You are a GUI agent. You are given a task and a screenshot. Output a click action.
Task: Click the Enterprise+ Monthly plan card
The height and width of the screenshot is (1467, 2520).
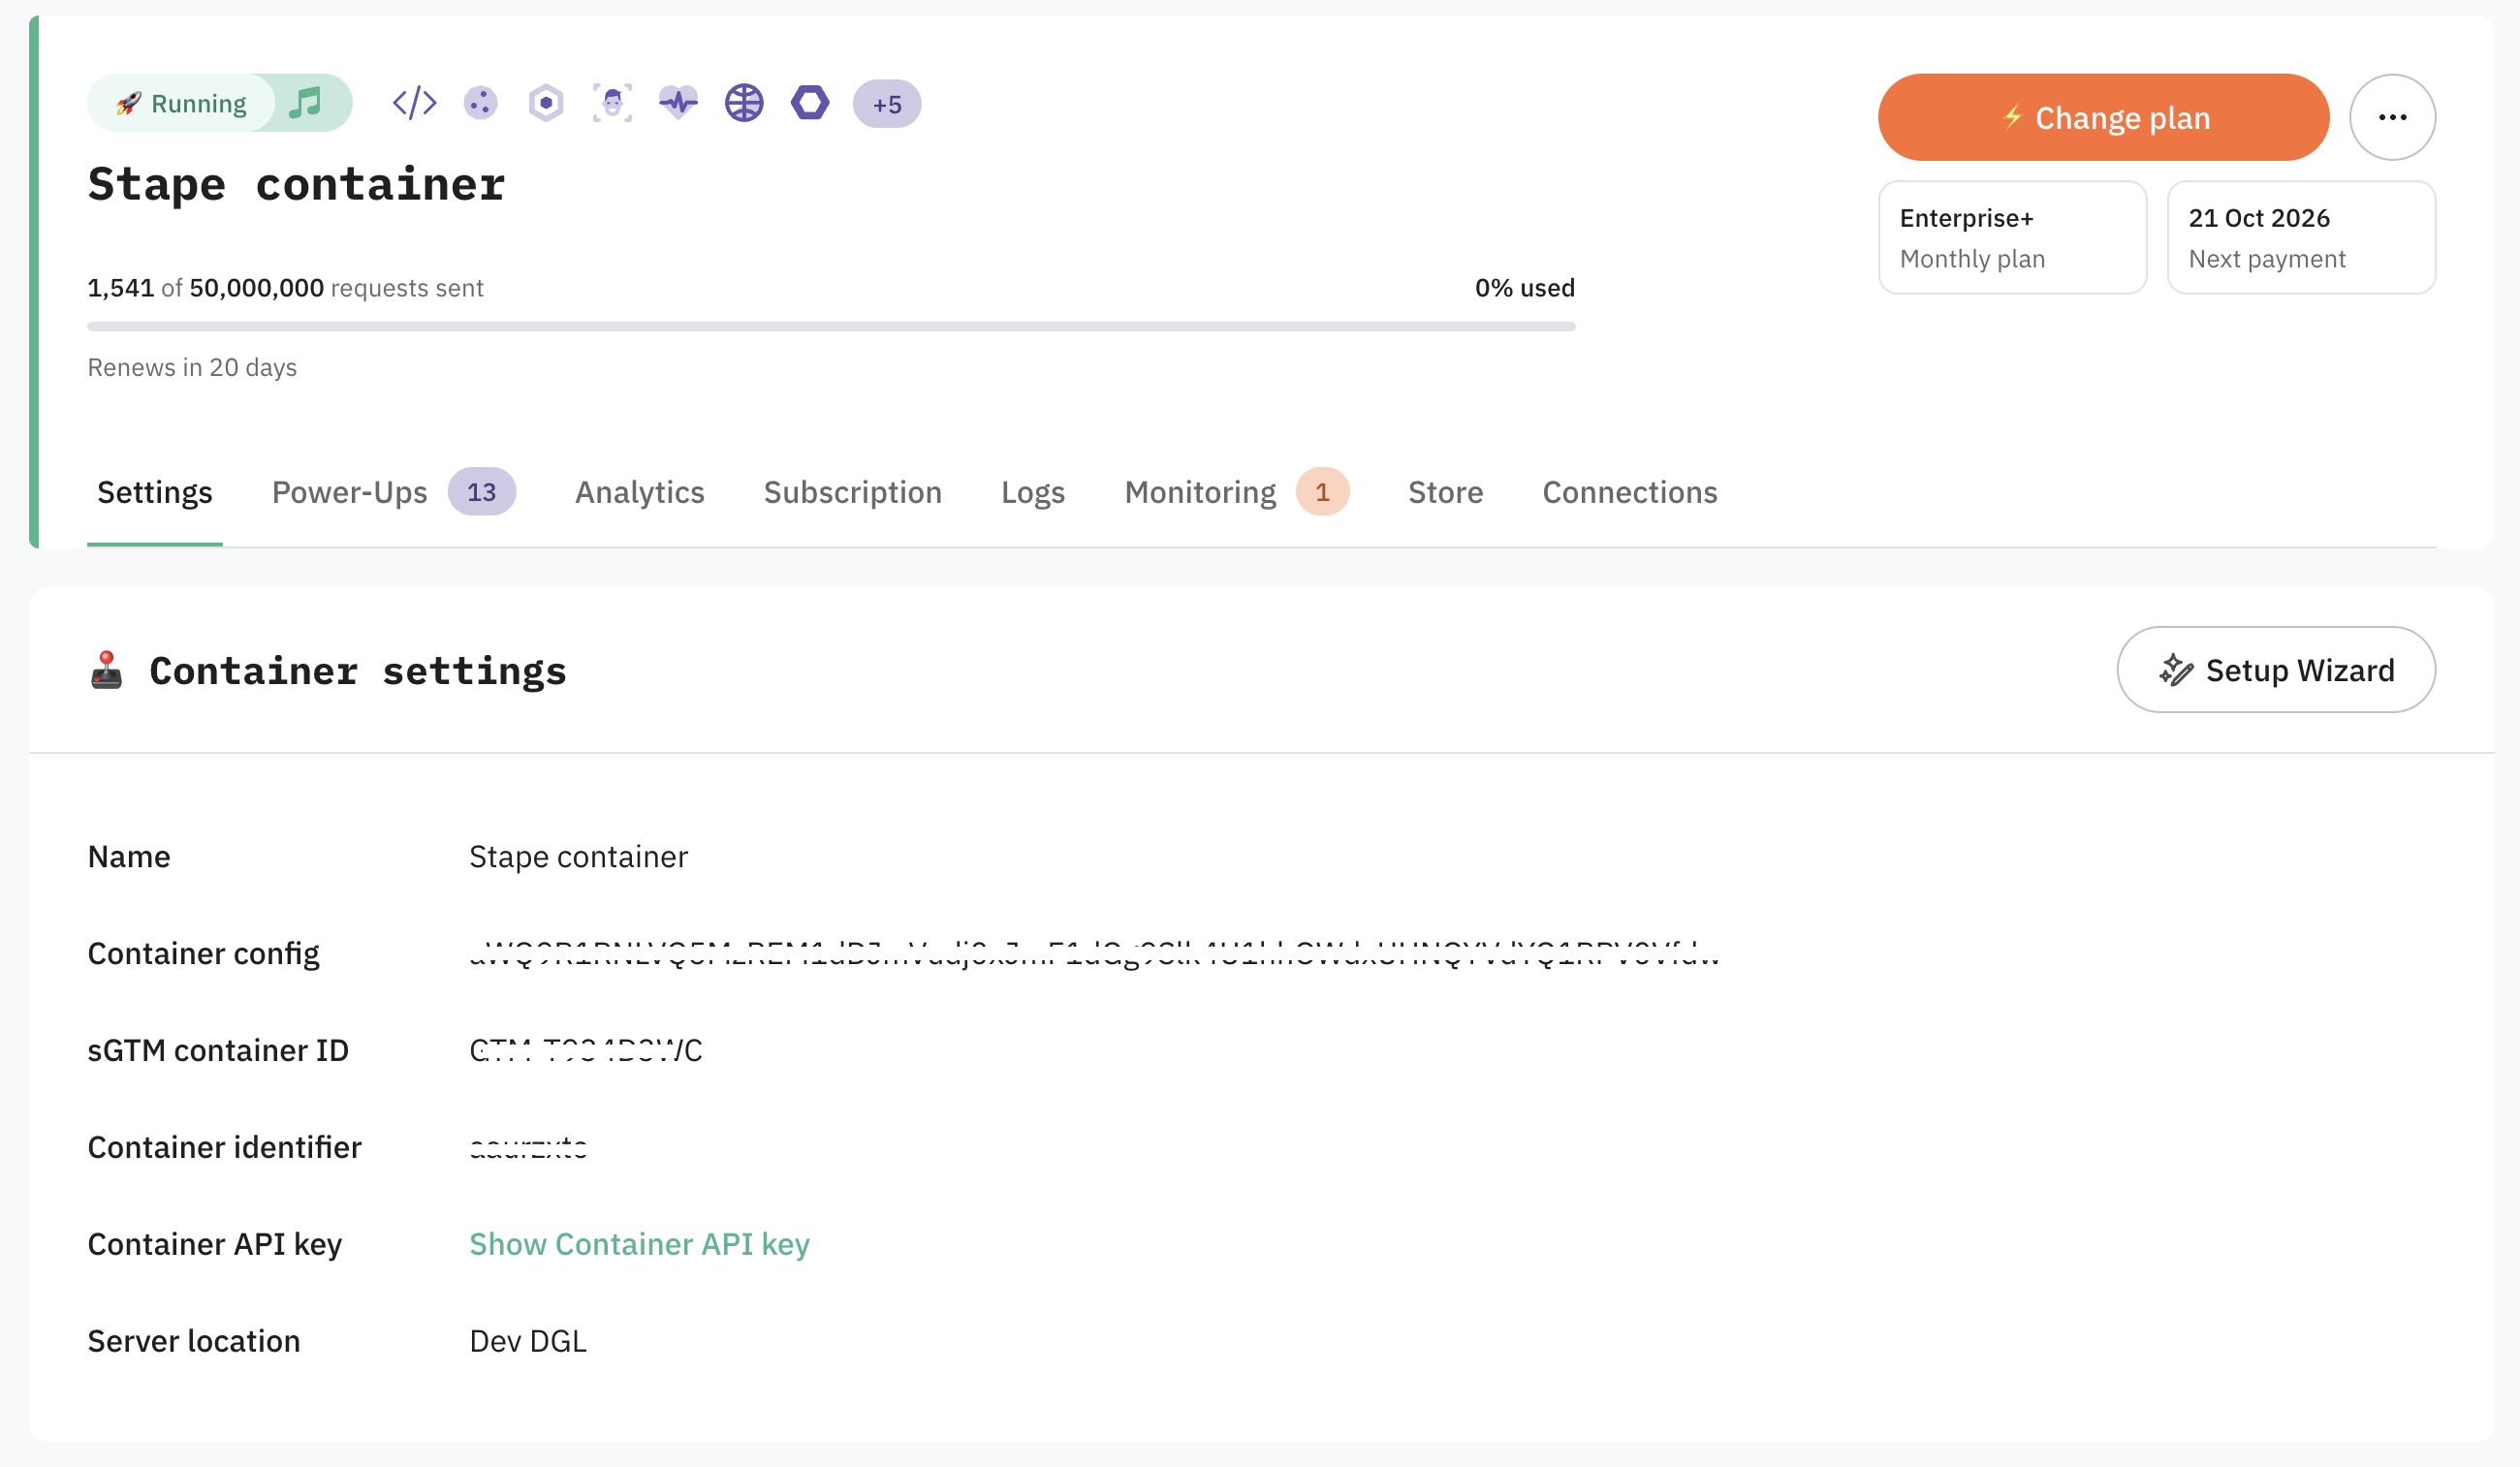(x=2012, y=237)
